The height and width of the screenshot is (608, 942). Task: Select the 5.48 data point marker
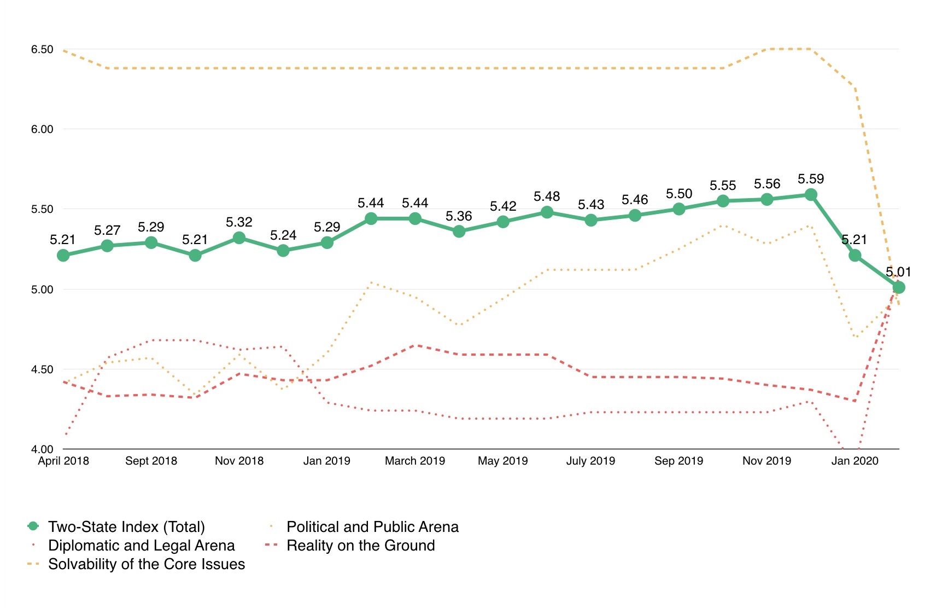tap(547, 212)
